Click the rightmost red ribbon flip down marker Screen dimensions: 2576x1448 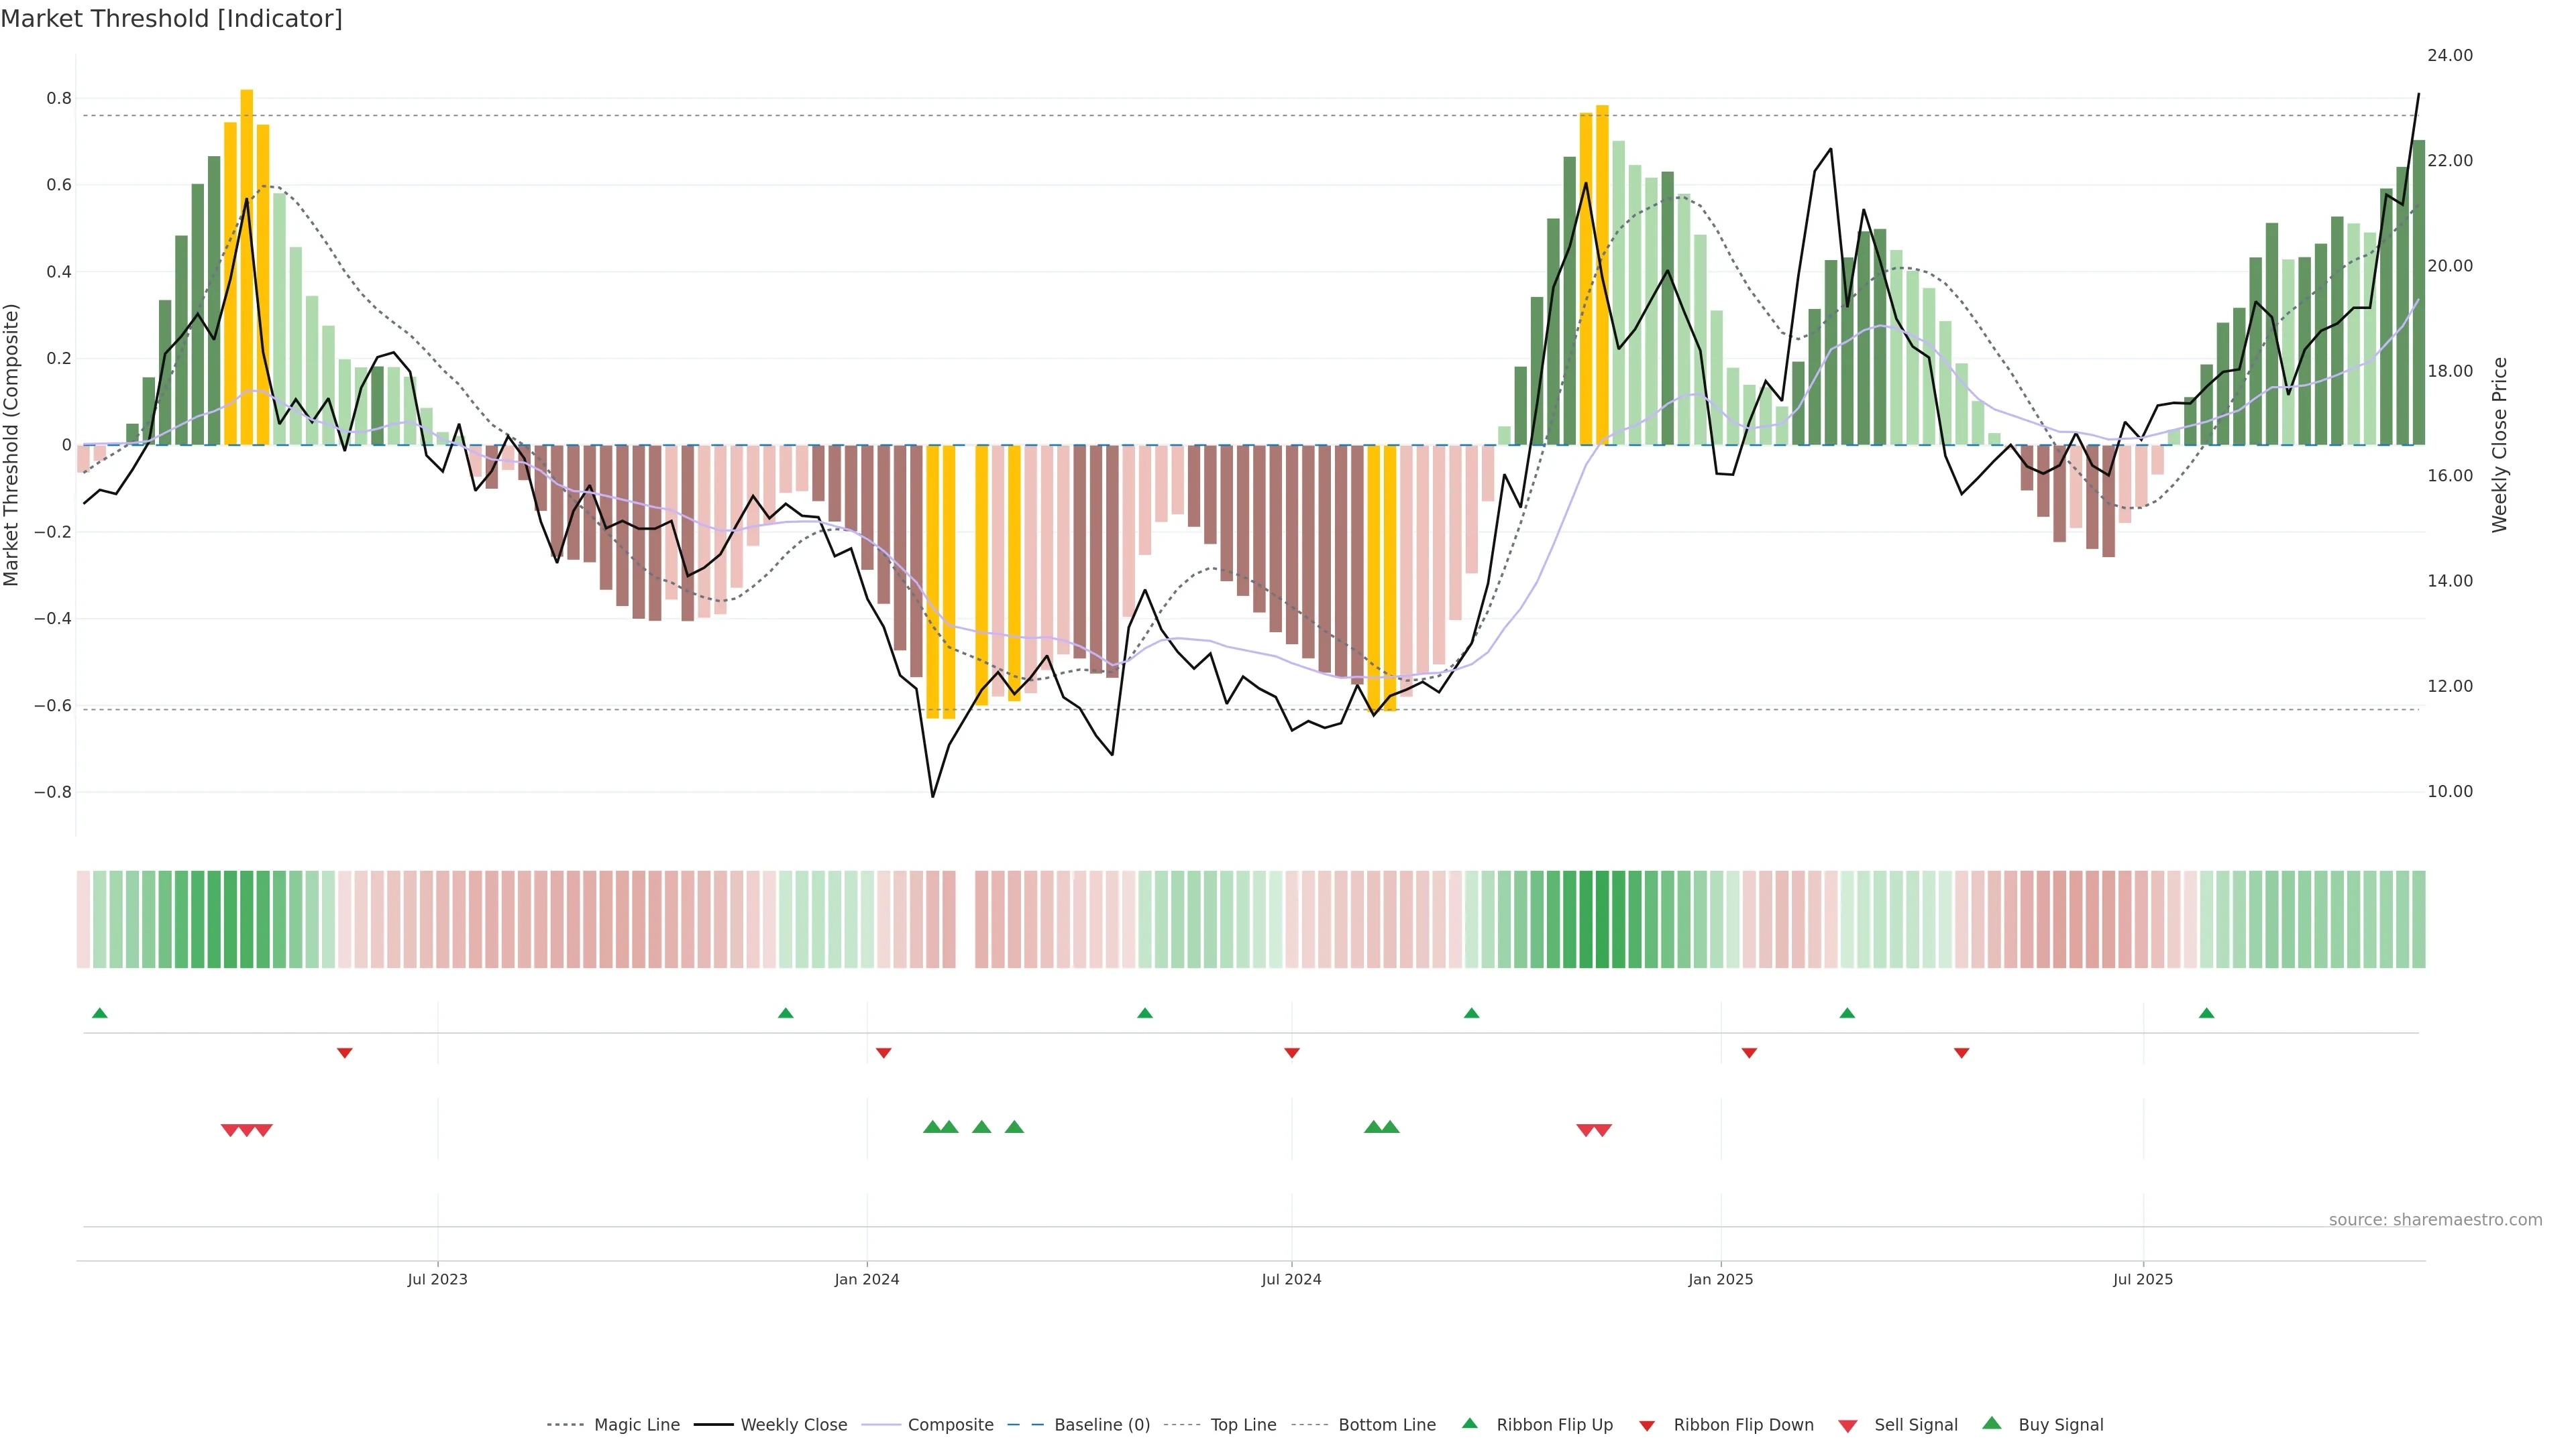(x=1961, y=1053)
